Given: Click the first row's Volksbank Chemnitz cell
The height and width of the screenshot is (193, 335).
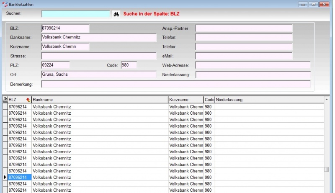Looking at the screenshot, I should [100, 107].
